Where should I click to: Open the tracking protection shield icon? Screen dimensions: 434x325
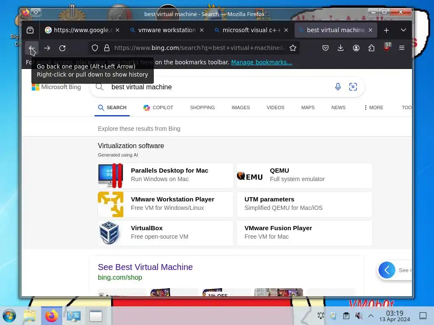tap(95, 48)
